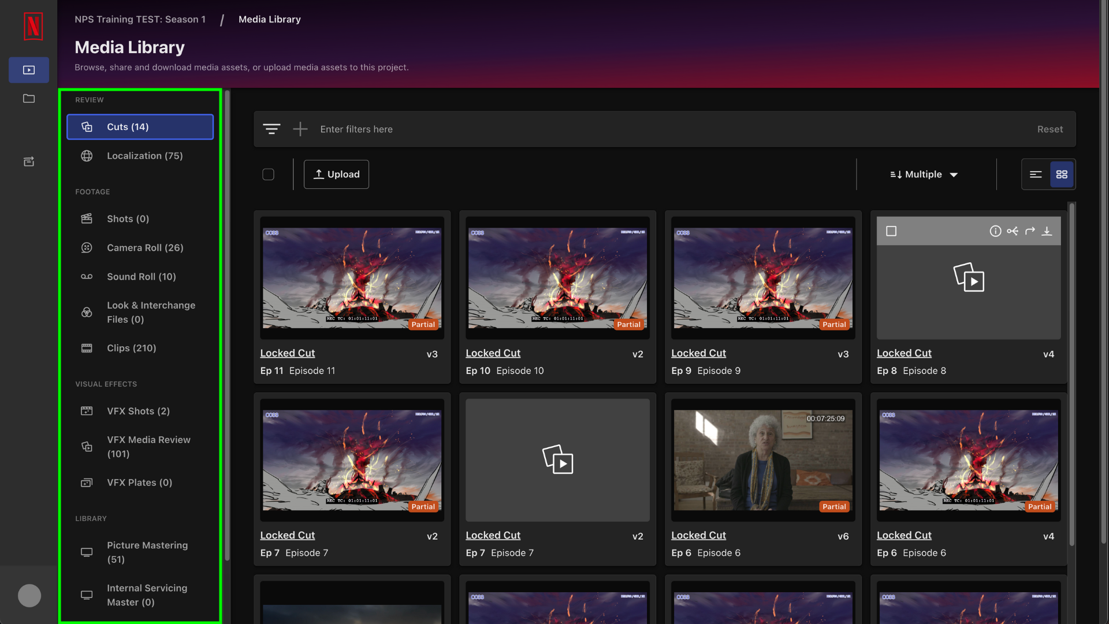Click the 00:07:25:09 duration label

point(825,419)
